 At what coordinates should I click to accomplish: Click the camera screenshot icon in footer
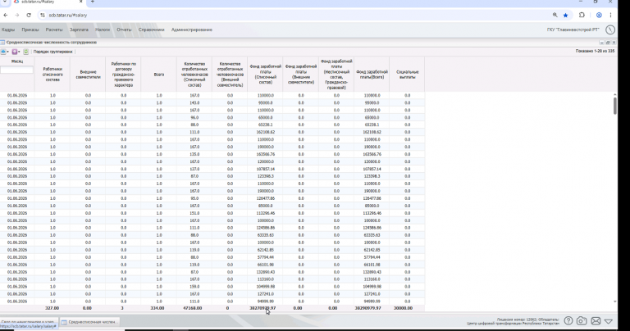(x=582, y=320)
